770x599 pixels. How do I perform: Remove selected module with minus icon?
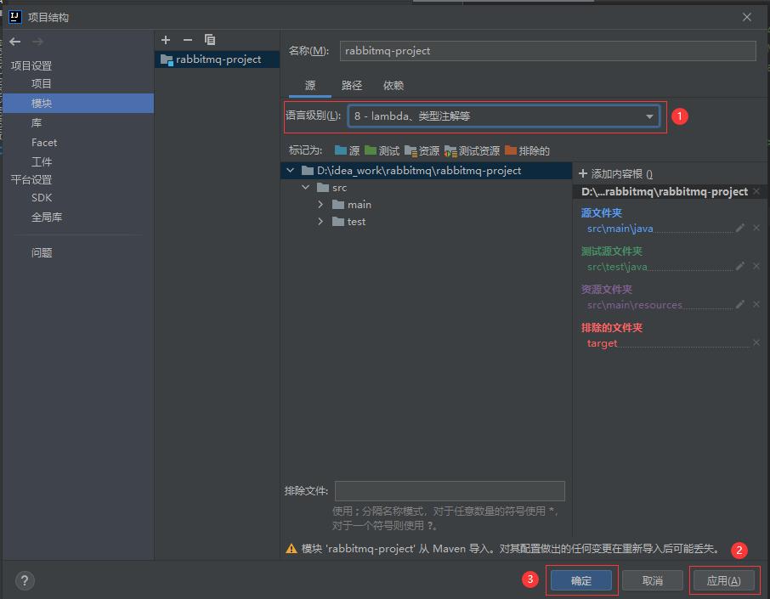coord(188,40)
